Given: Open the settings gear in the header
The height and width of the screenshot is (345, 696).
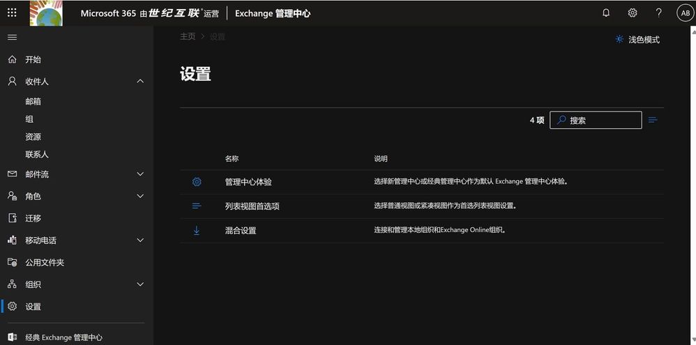Looking at the screenshot, I should pyautogui.click(x=633, y=13).
